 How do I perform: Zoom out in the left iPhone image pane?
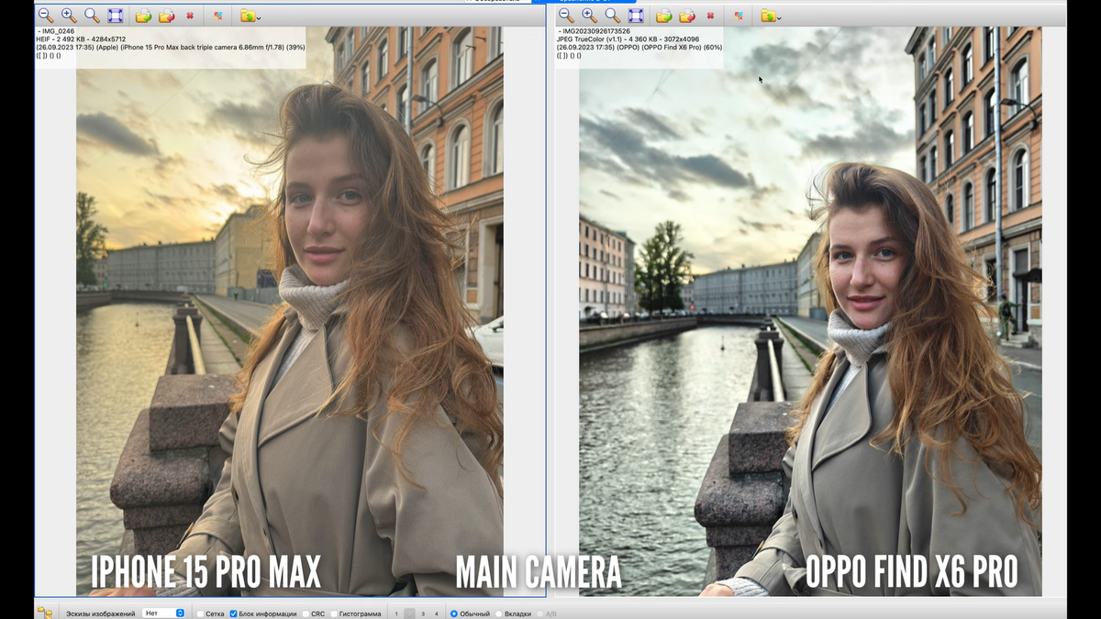point(45,16)
